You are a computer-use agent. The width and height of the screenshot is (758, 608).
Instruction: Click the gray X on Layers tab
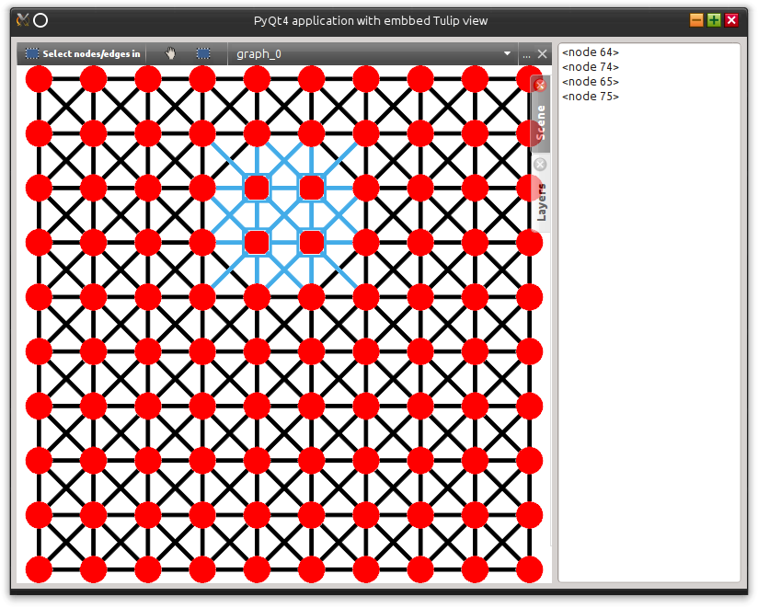tap(540, 165)
